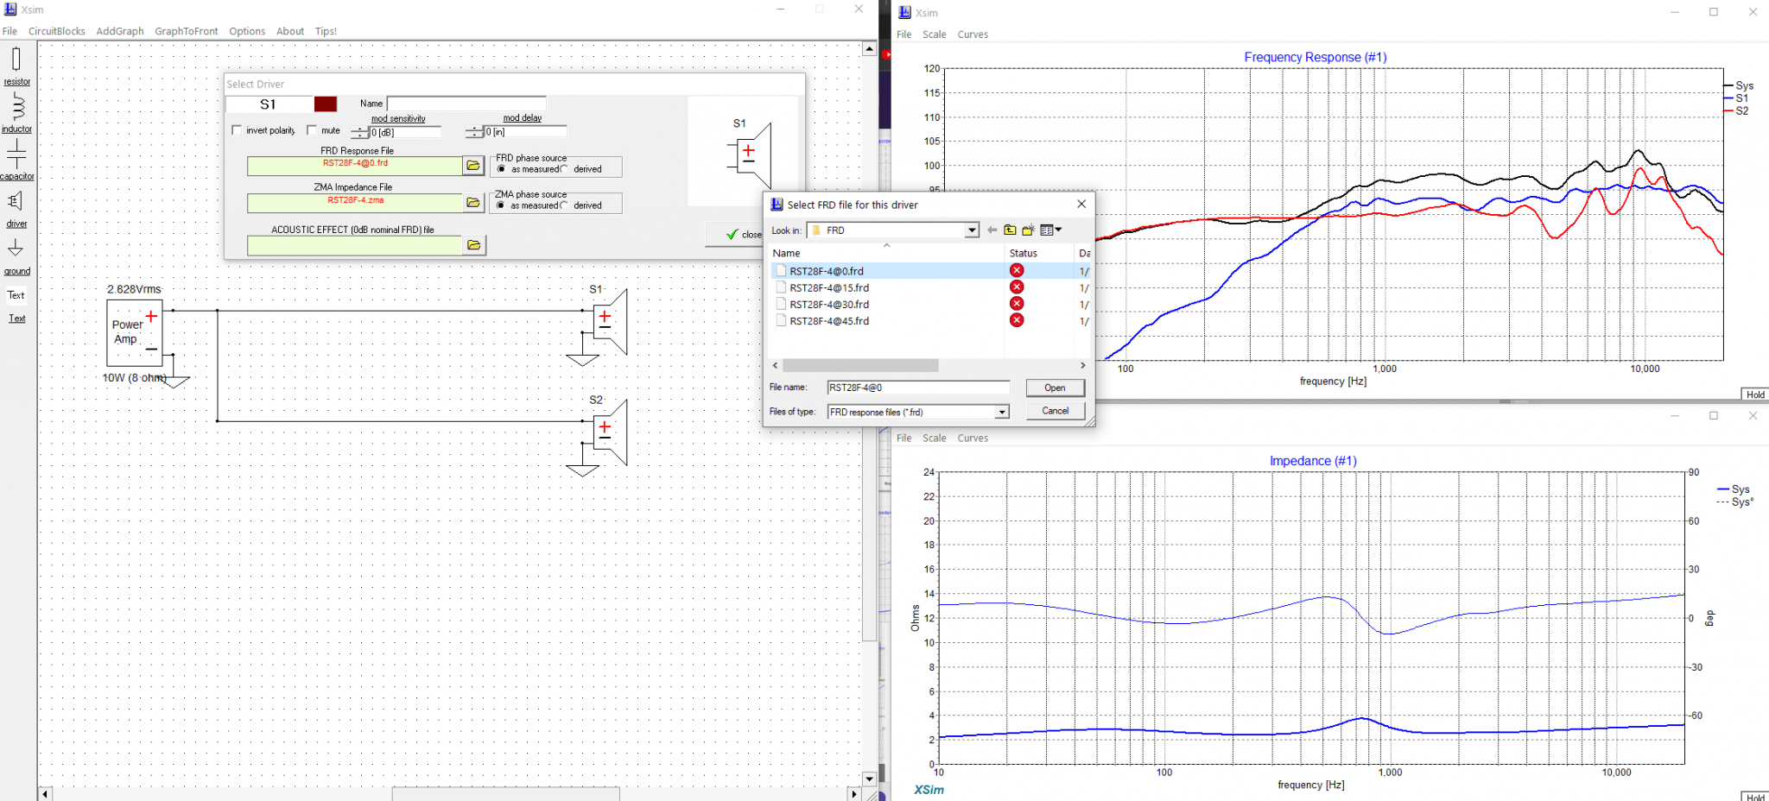Screen dimensions: 1769x801
Task: Open the Options menu
Action: pos(247,31)
